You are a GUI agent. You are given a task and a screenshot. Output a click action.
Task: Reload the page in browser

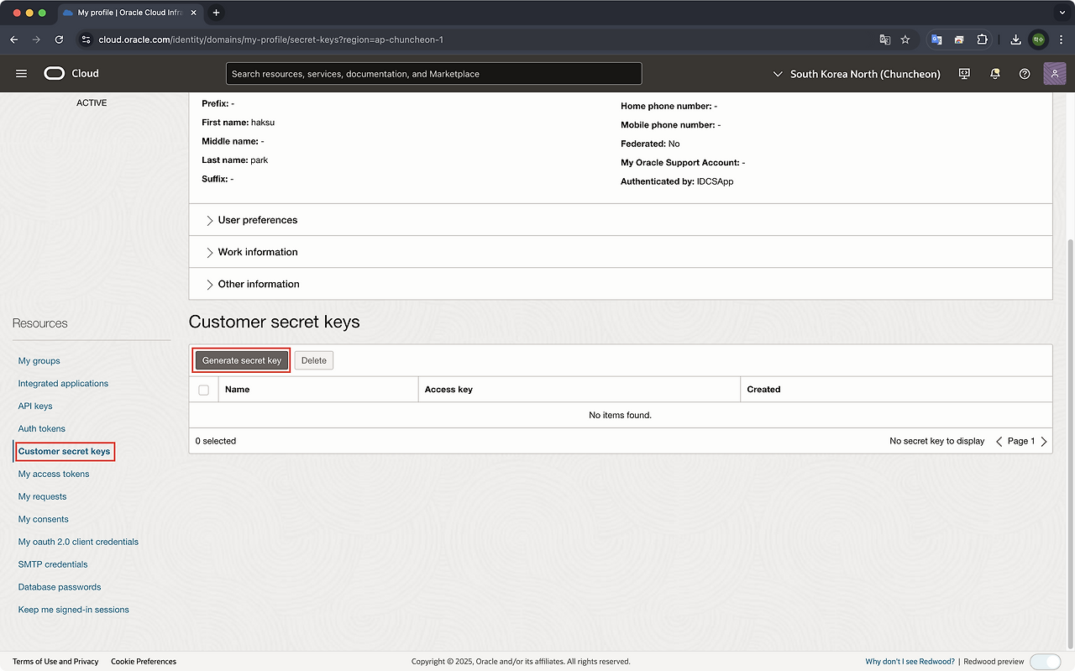tap(59, 39)
